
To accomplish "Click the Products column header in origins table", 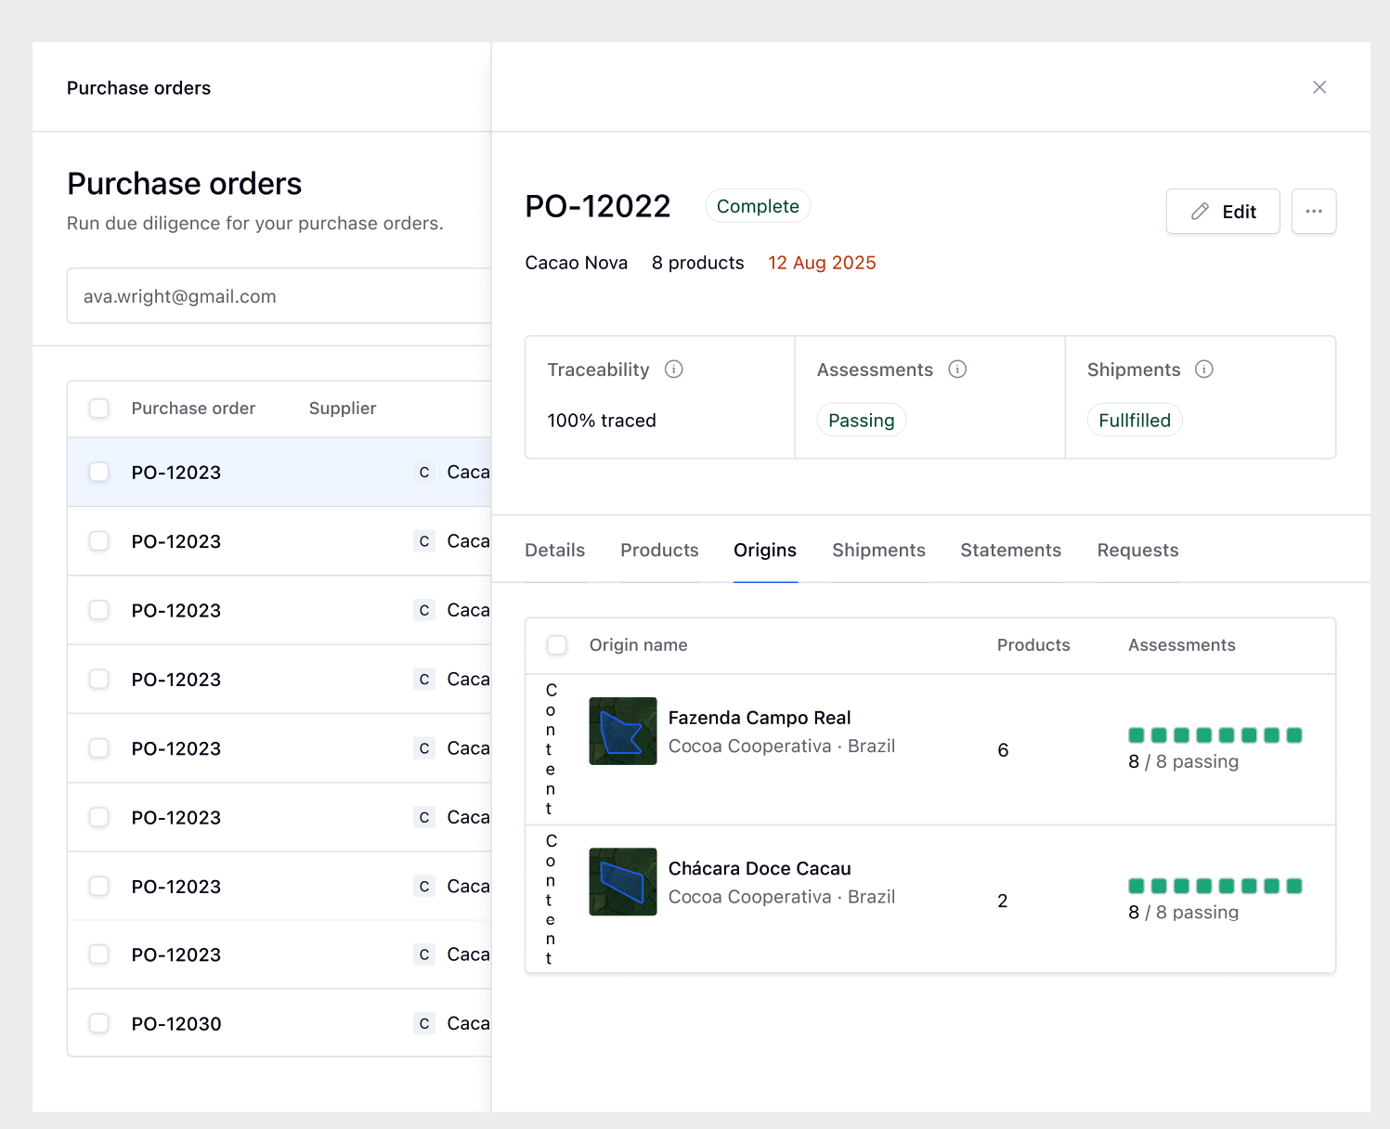I will click(x=1033, y=645).
